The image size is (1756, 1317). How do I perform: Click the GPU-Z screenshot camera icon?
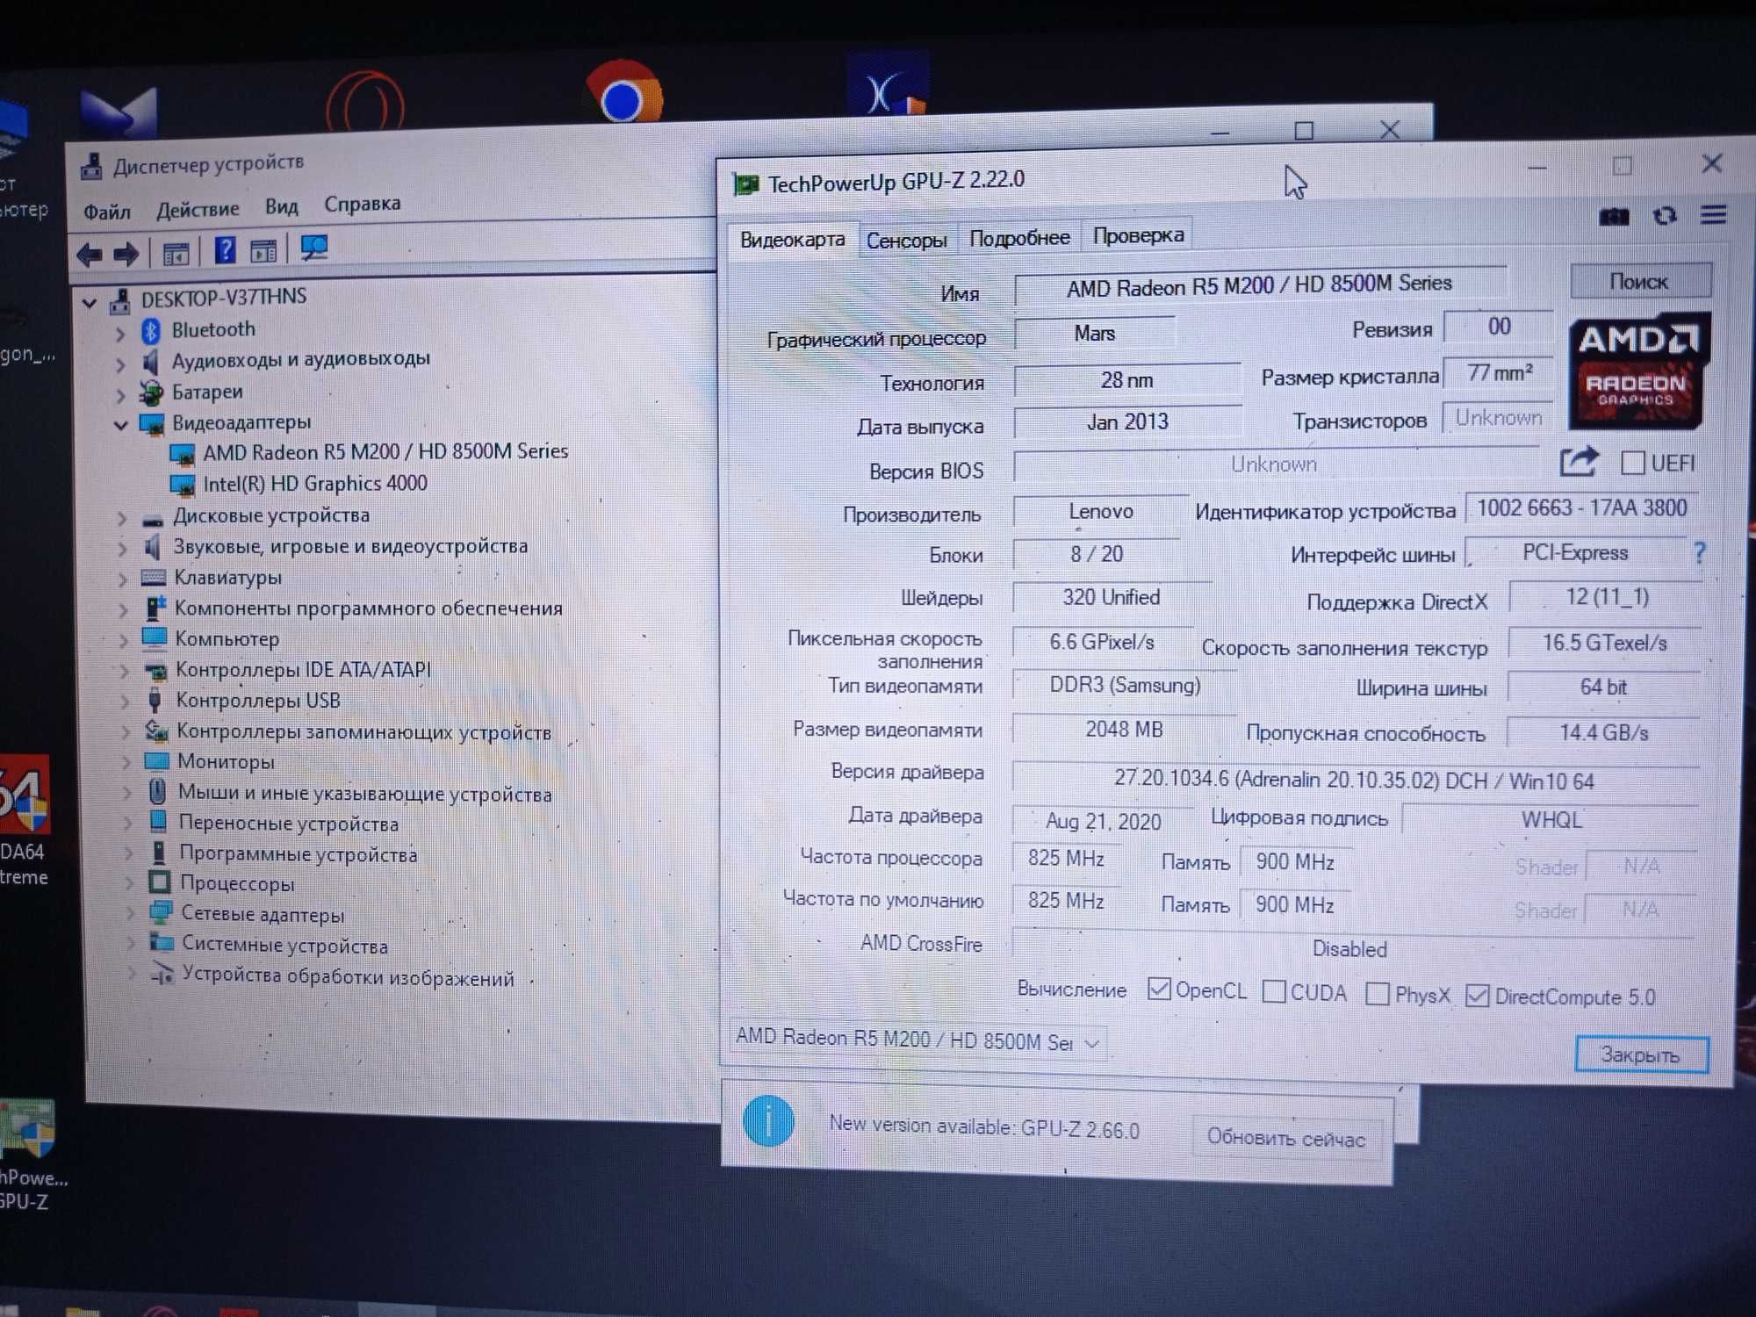1614,217
